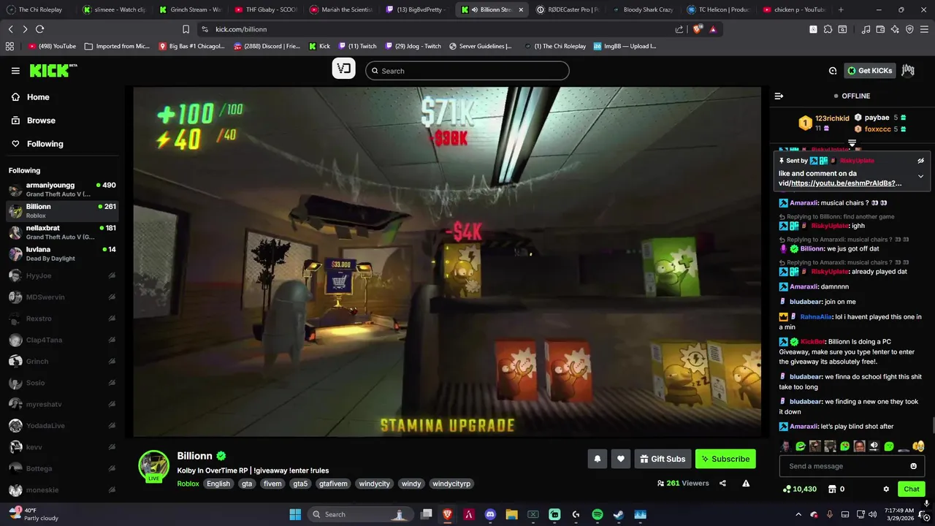Viewport: 935px width, 526px height.
Task: Click the green Chat send button
Action: pyautogui.click(x=912, y=489)
